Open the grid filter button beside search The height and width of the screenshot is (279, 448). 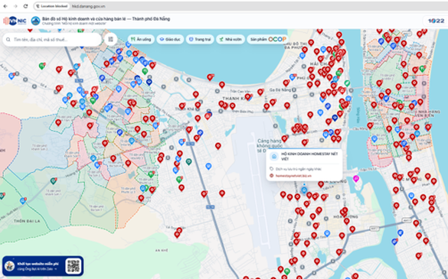[110, 40]
